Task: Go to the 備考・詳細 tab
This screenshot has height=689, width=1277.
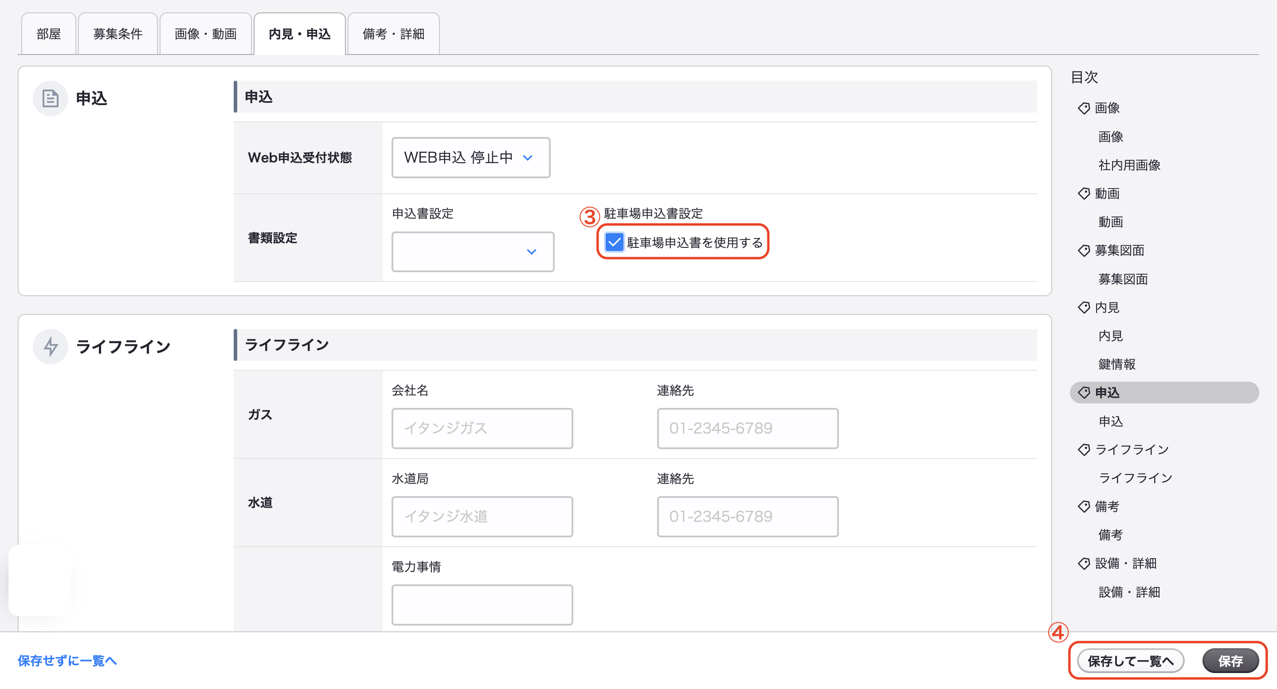Action: point(394,34)
